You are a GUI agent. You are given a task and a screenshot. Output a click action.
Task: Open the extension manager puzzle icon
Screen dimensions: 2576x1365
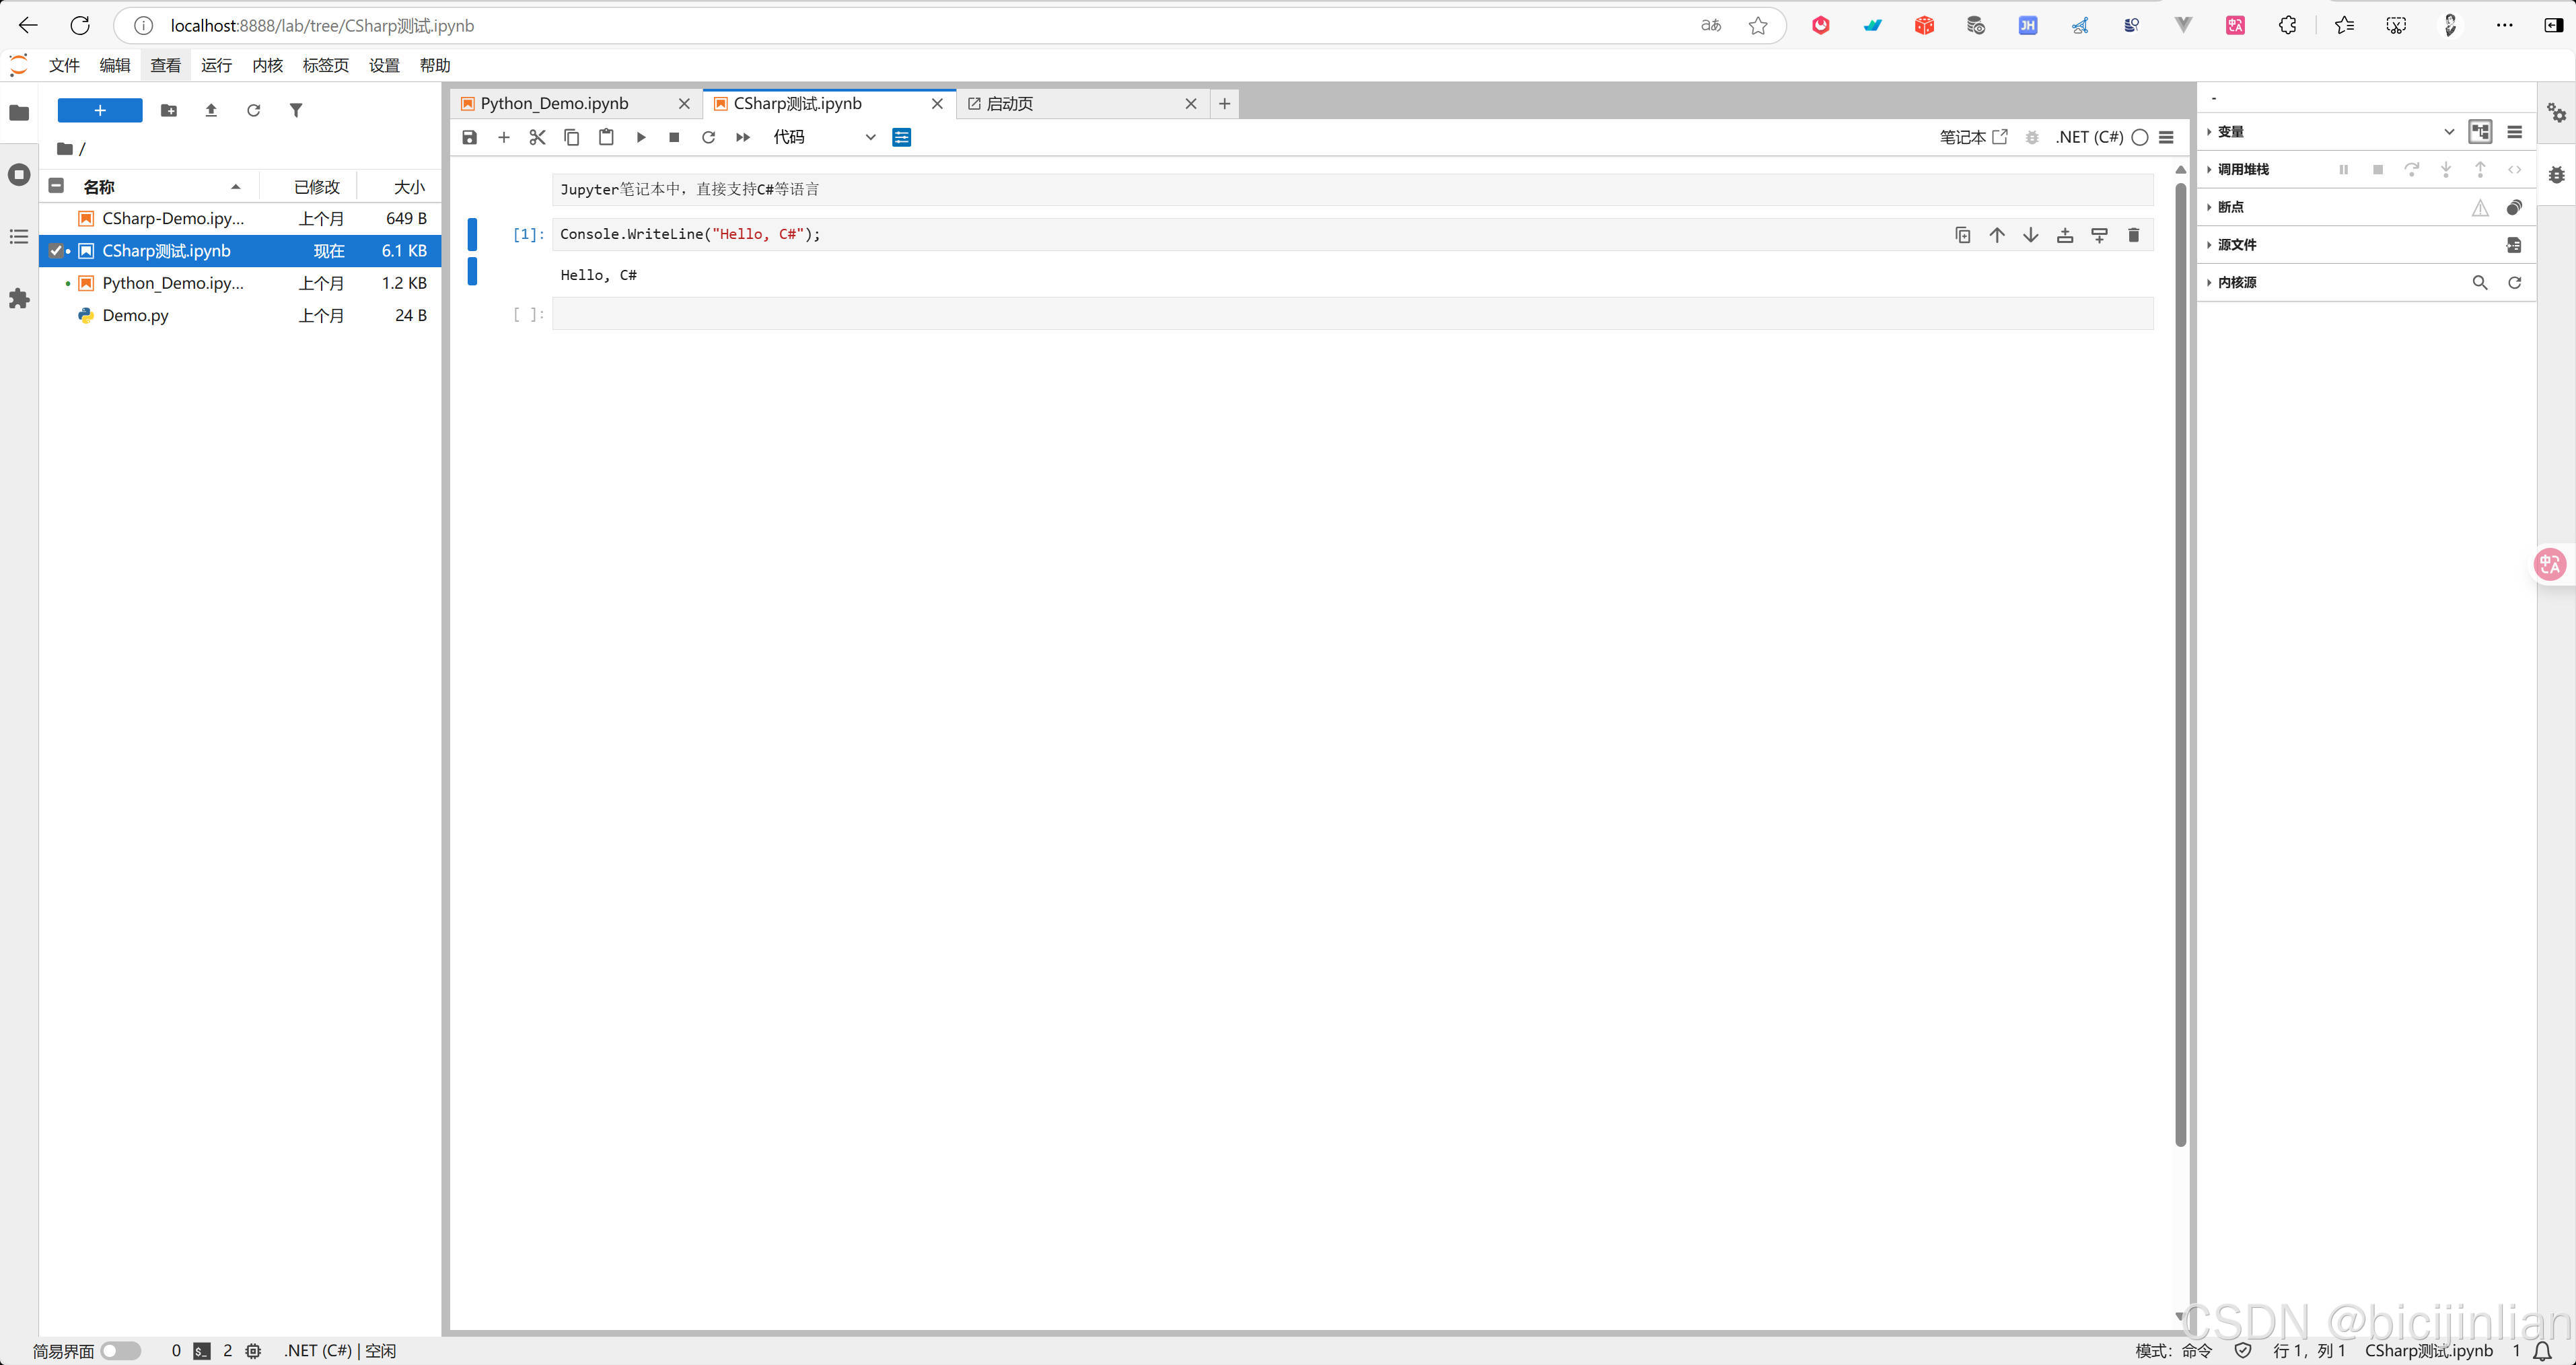pyautogui.click(x=19, y=298)
